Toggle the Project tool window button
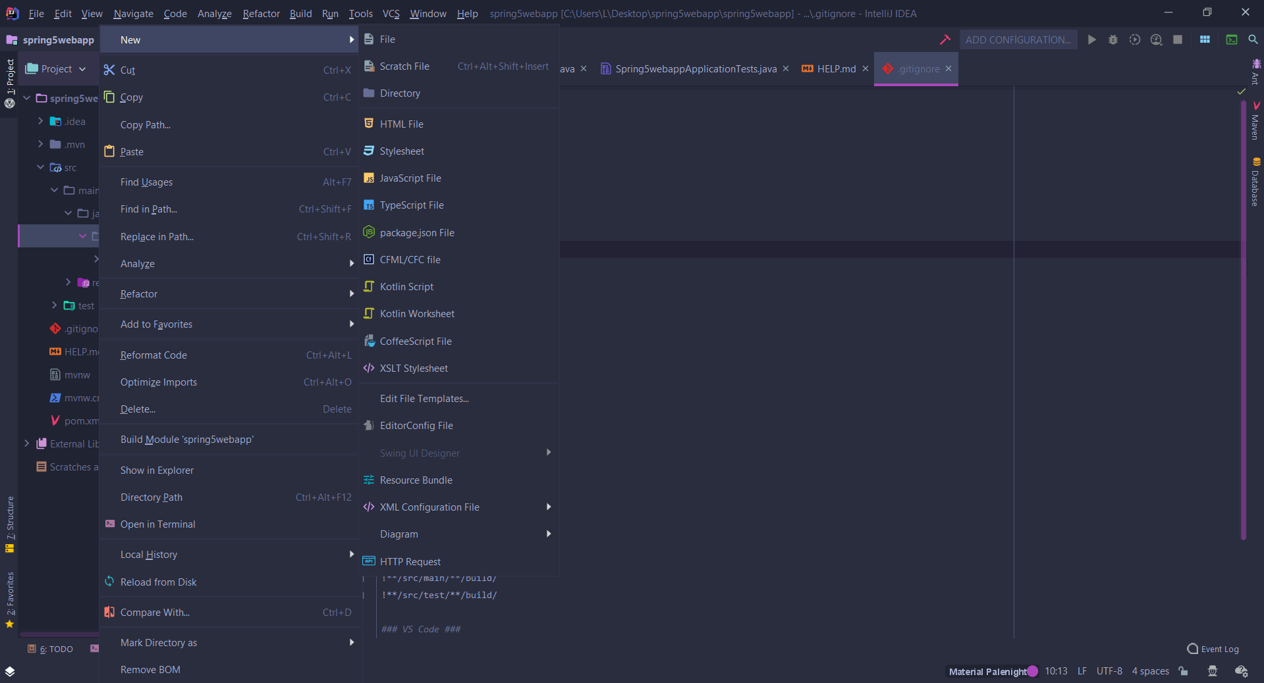Image resolution: width=1264 pixels, height=683 pixels. click(x=10, y=84)
